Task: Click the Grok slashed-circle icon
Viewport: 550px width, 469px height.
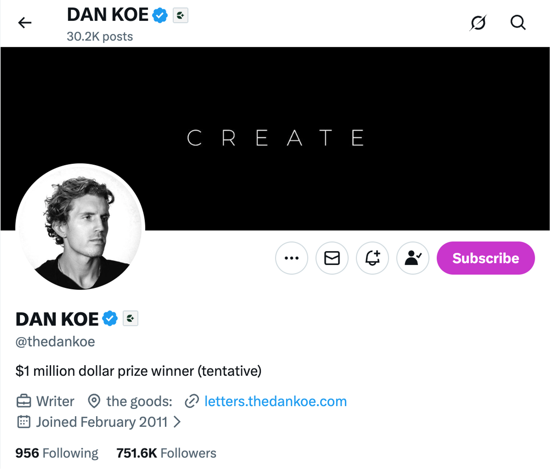Action: click(x=478, y=23)
